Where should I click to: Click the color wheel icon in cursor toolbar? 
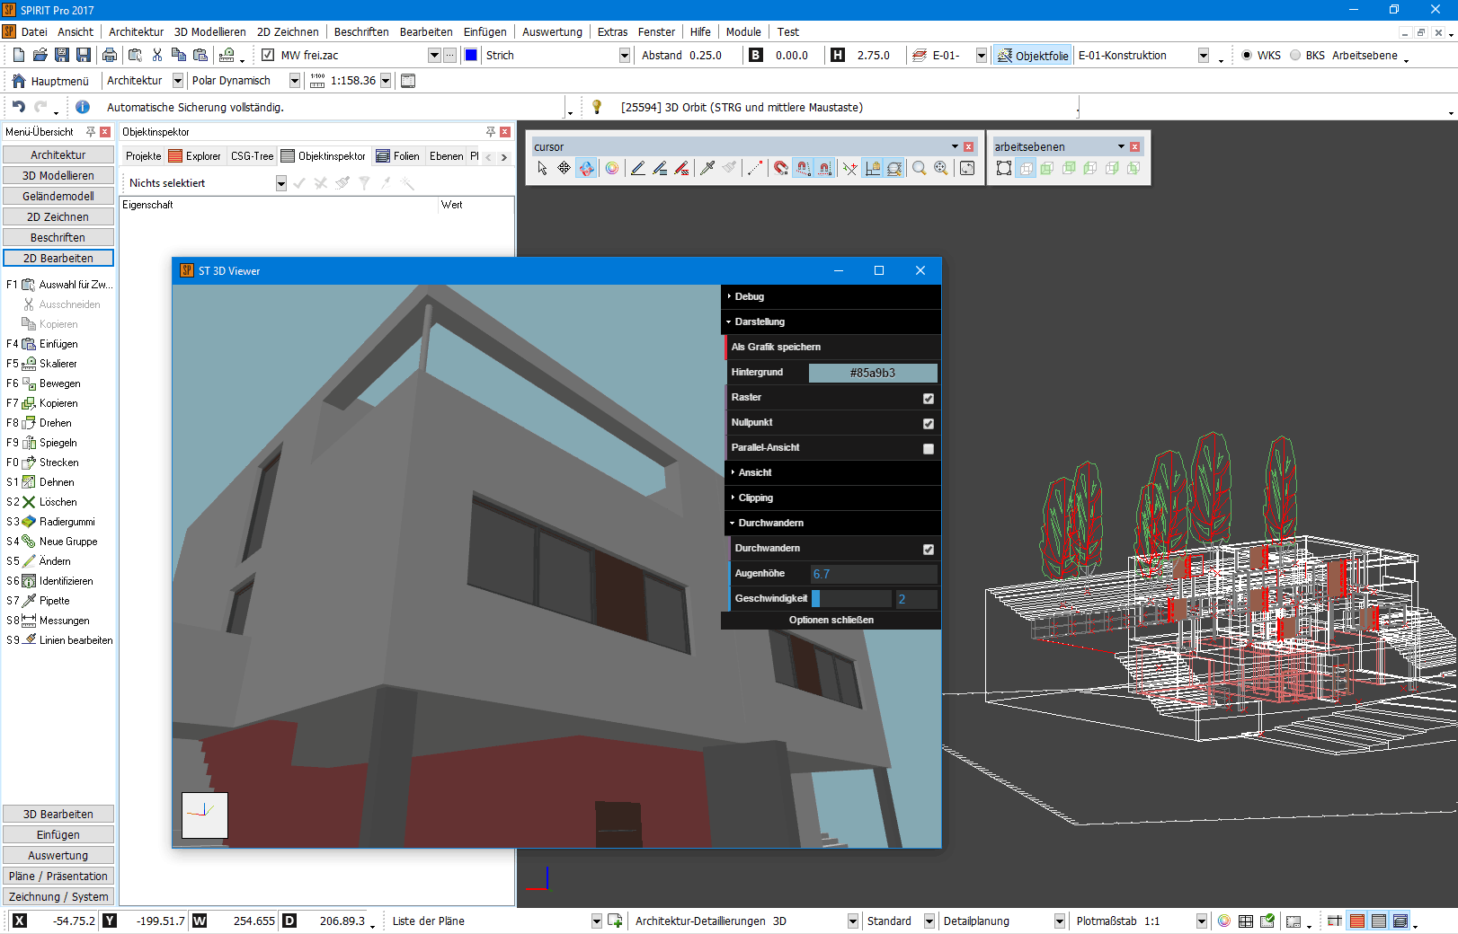[612, 168]
